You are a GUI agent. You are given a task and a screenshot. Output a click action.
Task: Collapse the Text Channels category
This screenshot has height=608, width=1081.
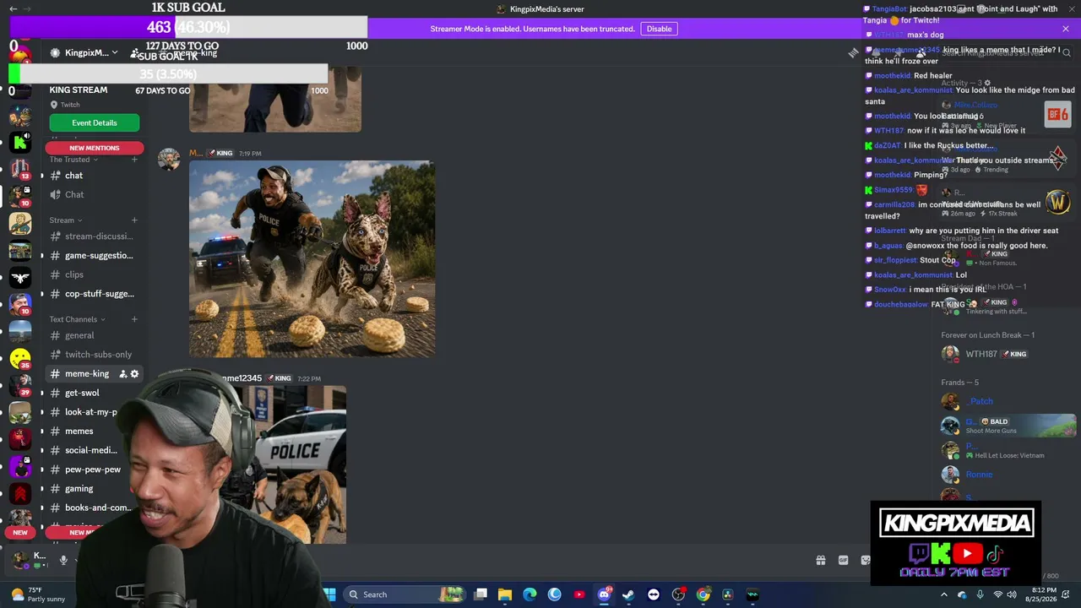[x=77, y=319]
